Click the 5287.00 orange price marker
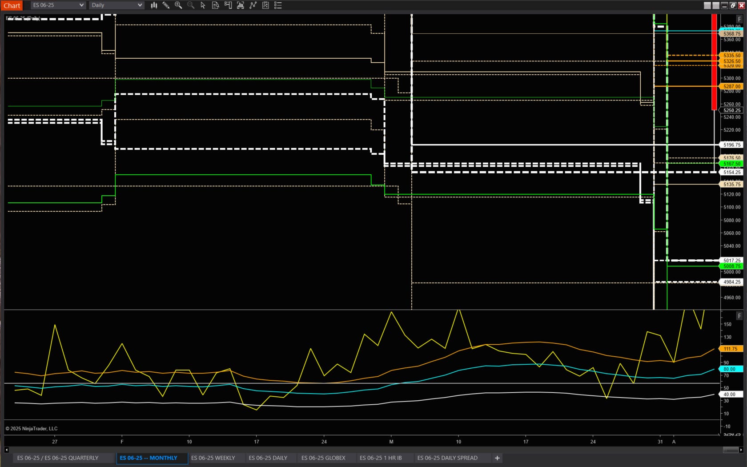This screenshot has width=747, height=467. (731, 86)
